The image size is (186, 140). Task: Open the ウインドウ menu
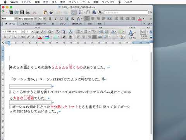pyautogui.click(x=108, y=2)
